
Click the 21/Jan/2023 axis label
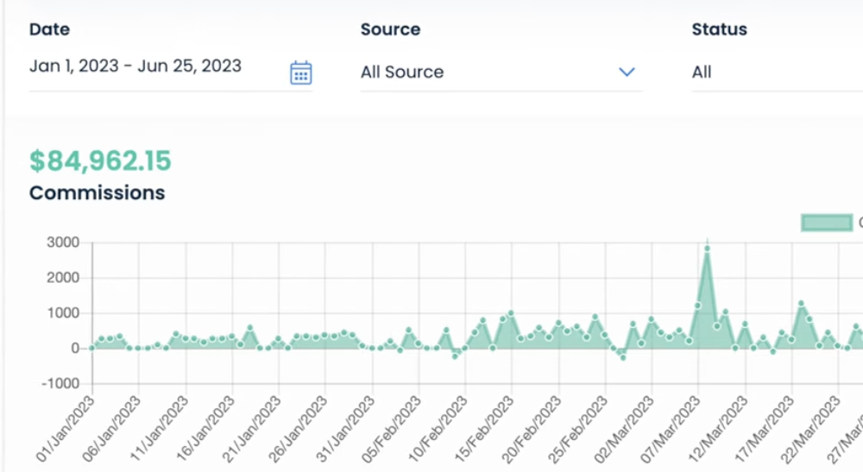tap(252, 429)
